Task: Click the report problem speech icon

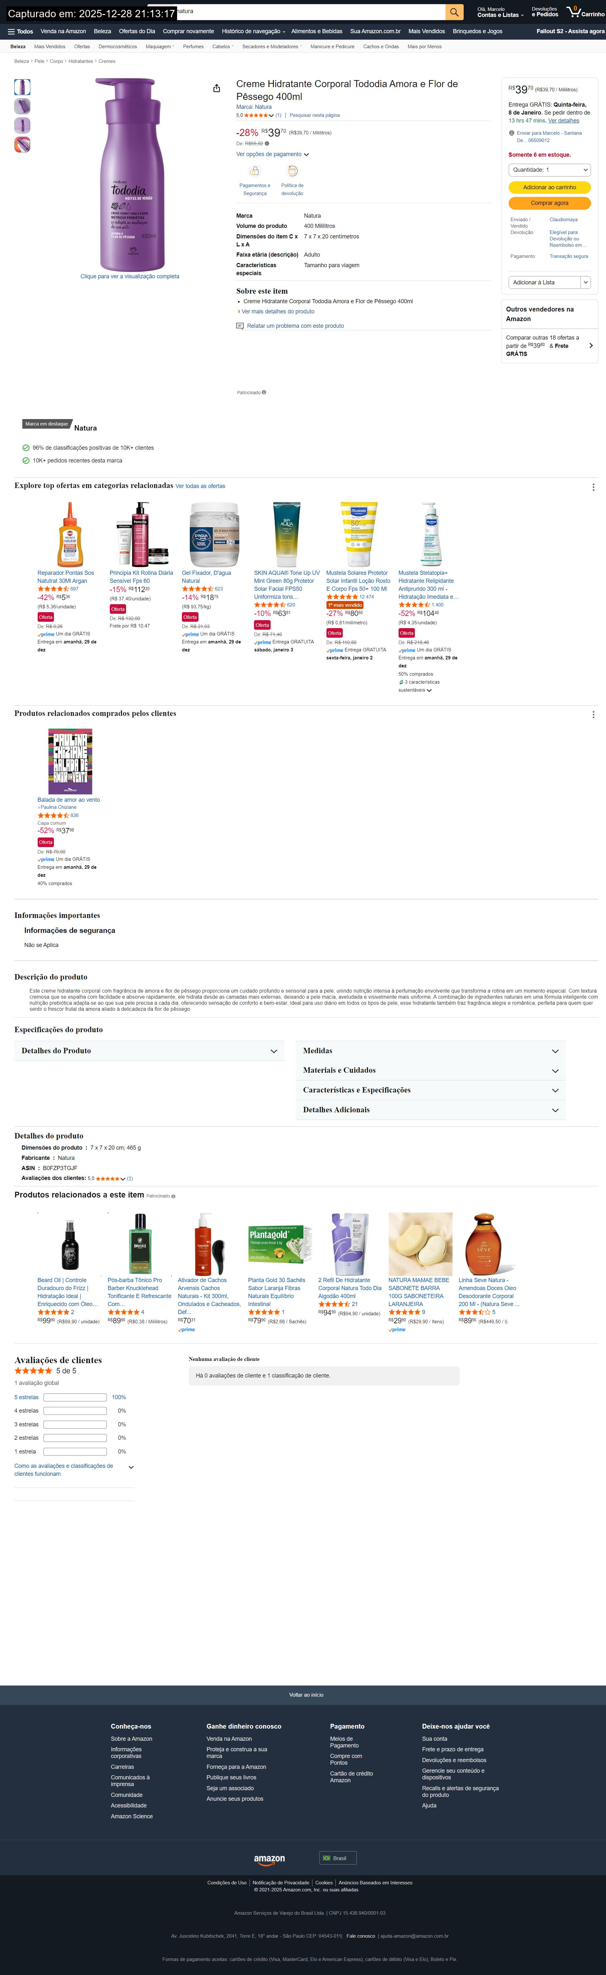Action: (x=240, y=326)
